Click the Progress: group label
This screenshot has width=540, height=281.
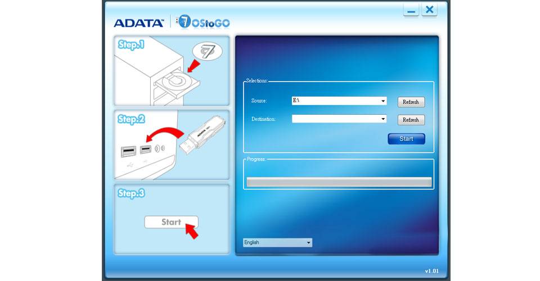click(x=256, y=159)
